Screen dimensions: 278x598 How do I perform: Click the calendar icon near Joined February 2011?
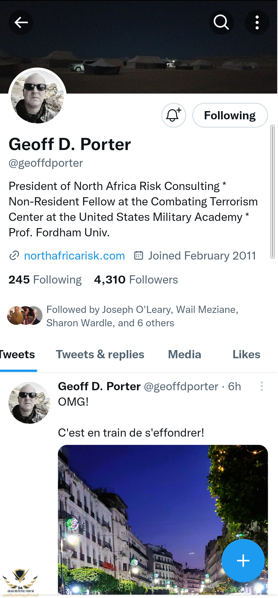[139, 255]
